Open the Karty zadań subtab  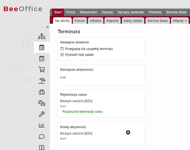tap(133, 21)
